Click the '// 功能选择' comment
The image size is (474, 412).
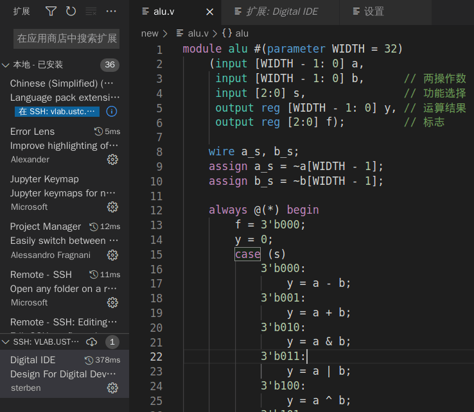[x=435, y=93]
